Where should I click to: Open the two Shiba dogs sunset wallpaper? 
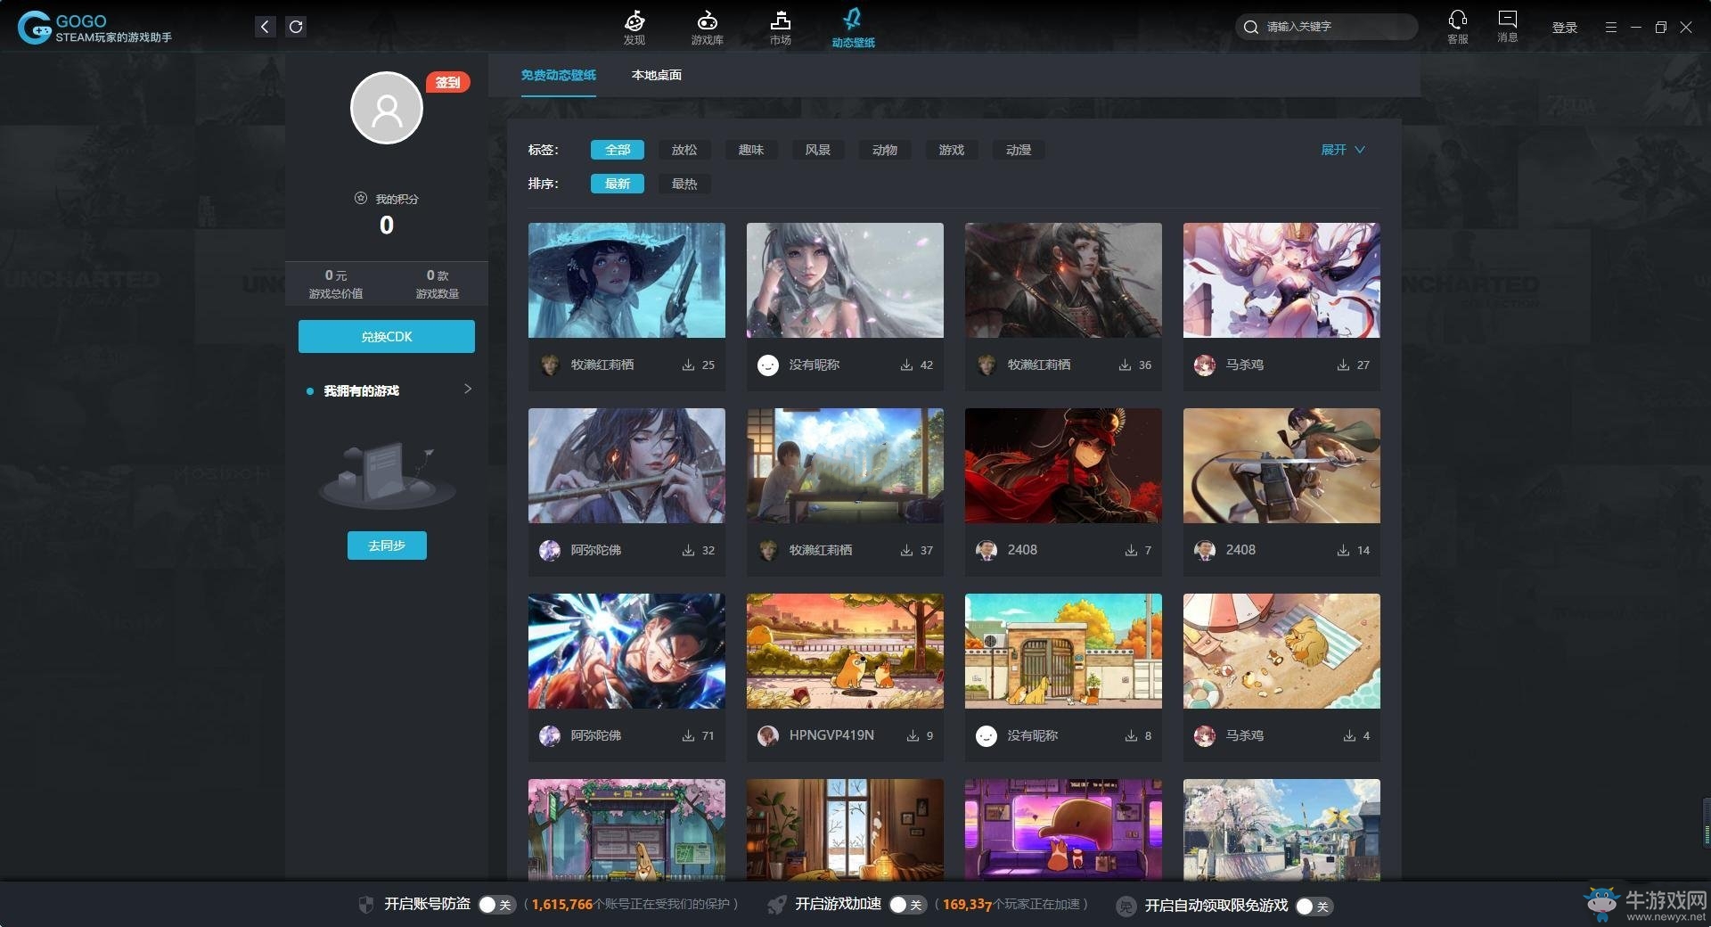(x=845, y=651)
